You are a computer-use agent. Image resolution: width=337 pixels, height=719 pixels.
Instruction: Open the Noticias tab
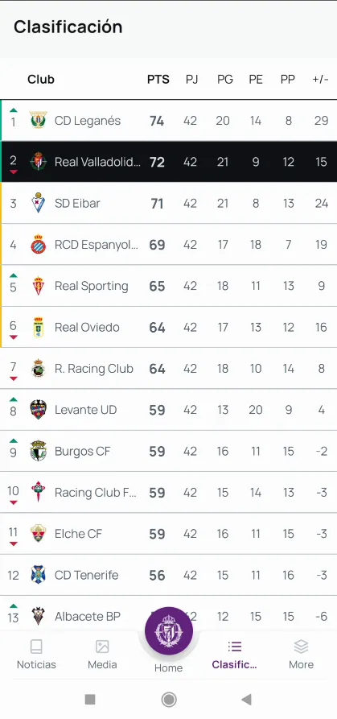point(36,655)
